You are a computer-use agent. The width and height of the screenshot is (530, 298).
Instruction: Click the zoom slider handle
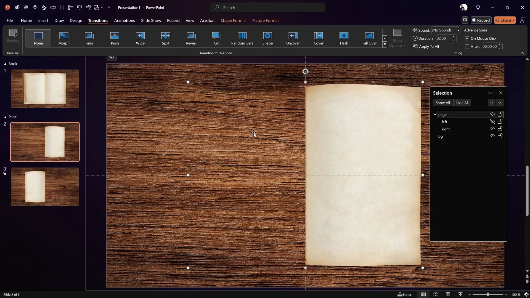pyautogui.click(x=488, y=294)
